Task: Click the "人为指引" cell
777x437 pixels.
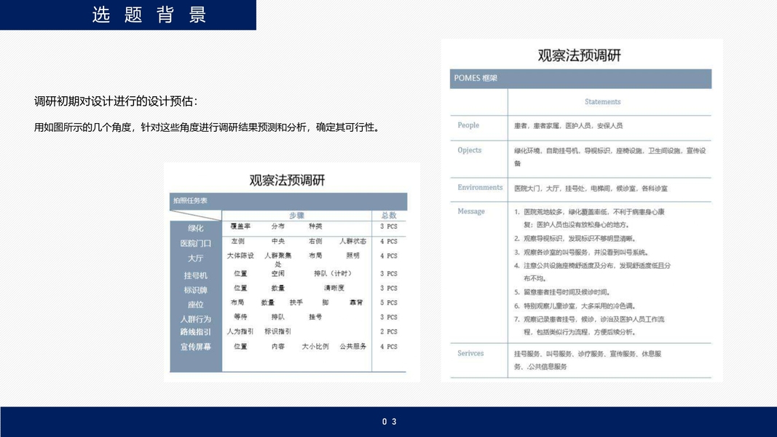Action: (240, 331)
